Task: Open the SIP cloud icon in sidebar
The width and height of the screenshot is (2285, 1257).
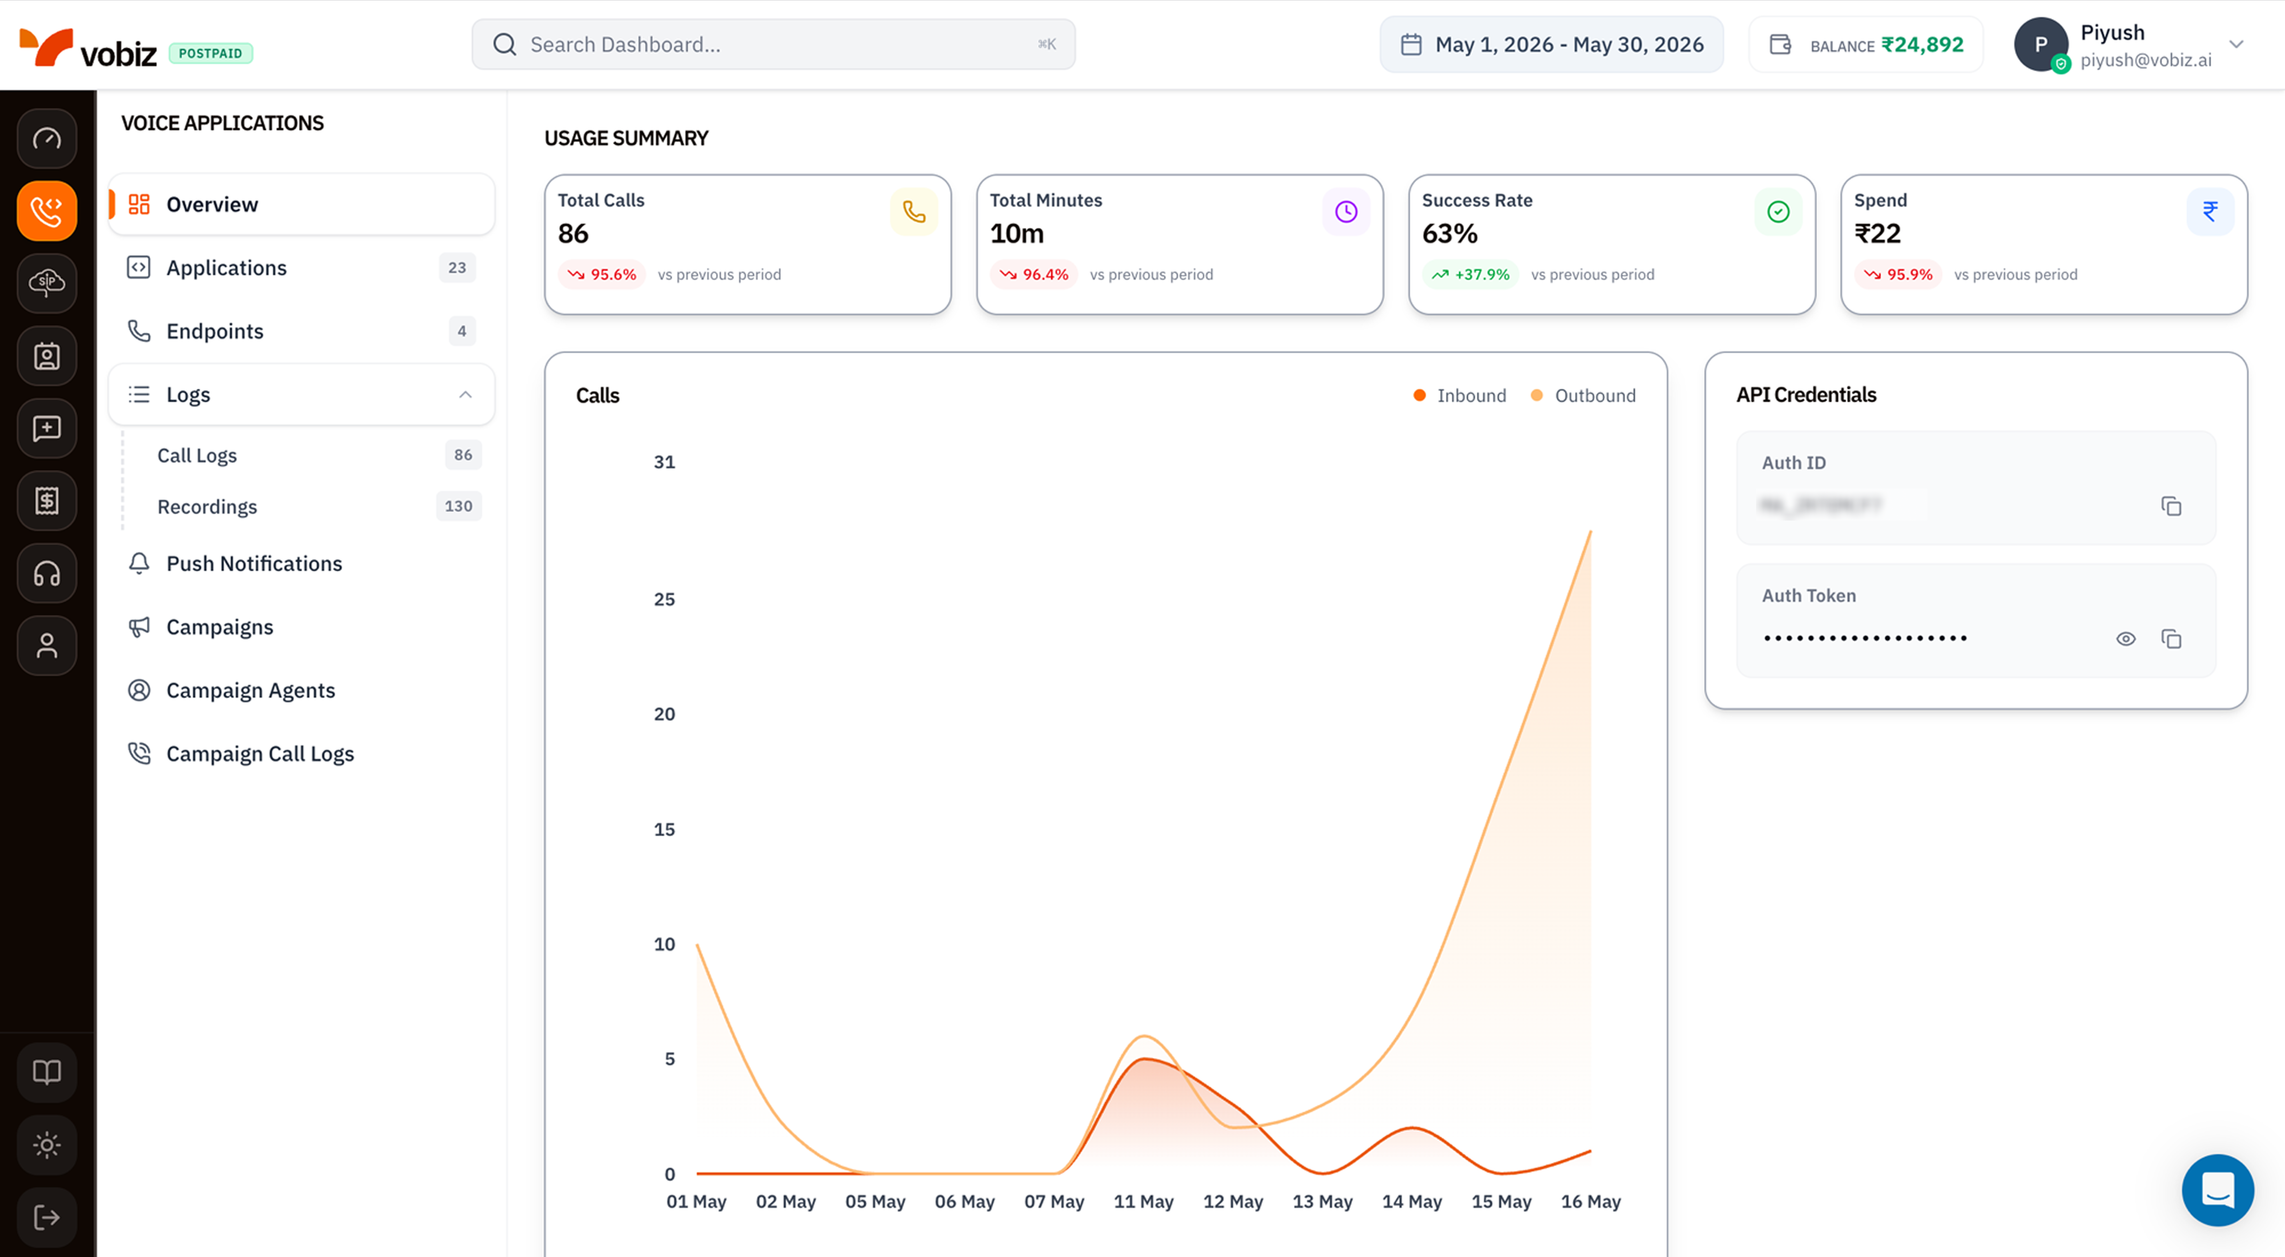Action: pos(47,284)
